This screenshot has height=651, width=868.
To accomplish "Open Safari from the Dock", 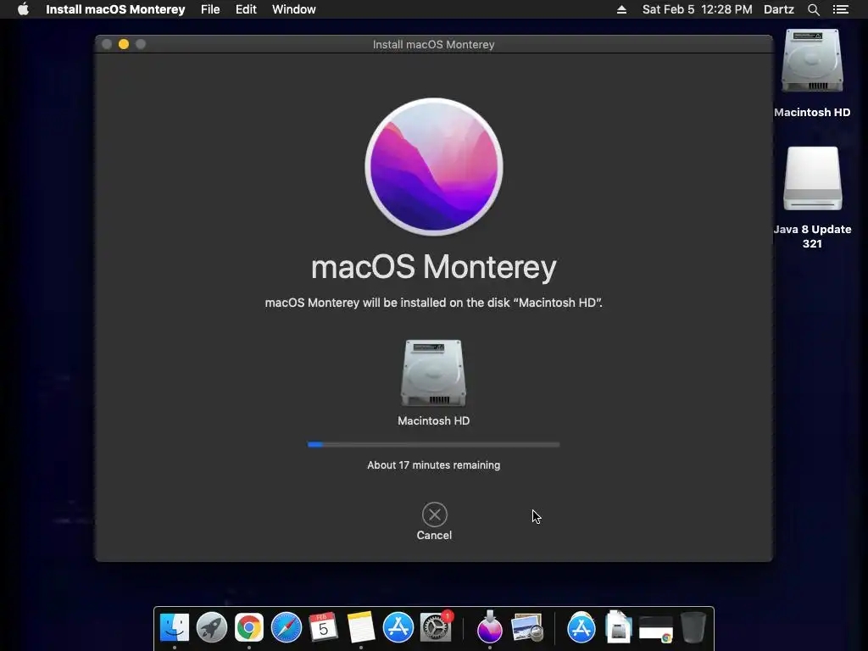I will point(287,628).
